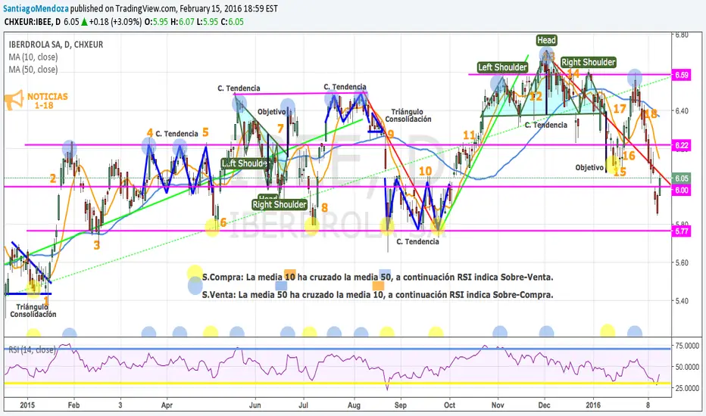Click the 2016 label on time axis
Screen dimensions: 706x416
[x=593, y=405]
